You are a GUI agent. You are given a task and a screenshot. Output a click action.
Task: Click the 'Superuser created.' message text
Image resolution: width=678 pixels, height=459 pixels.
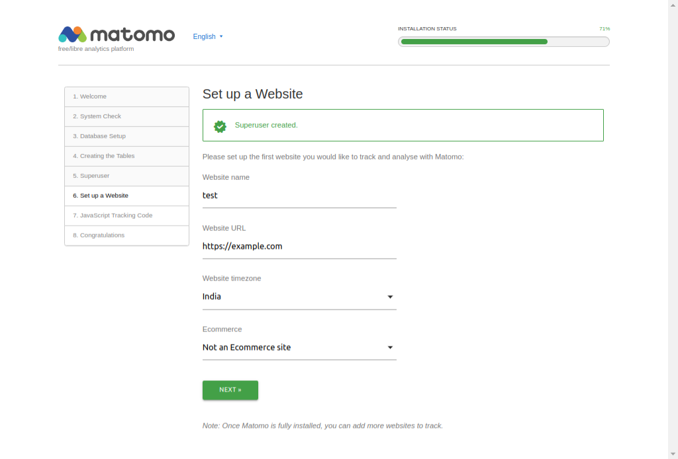point(266,125)
